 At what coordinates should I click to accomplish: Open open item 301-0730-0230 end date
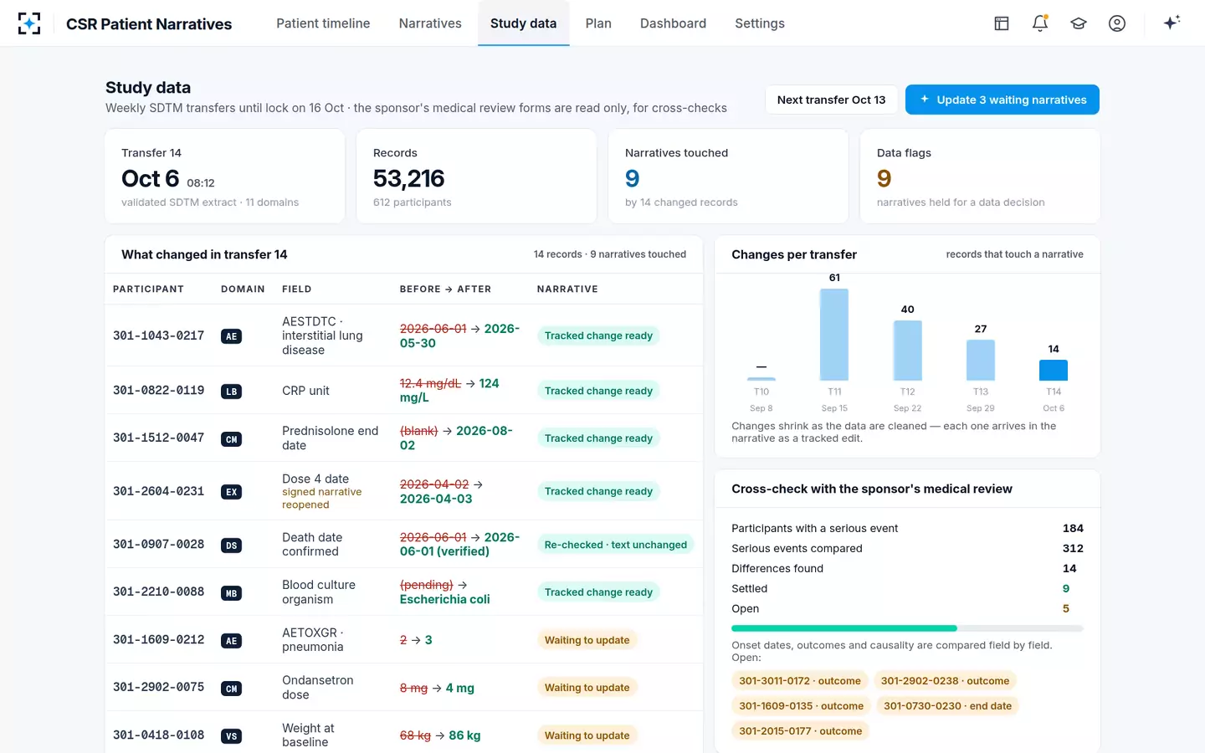947,706
